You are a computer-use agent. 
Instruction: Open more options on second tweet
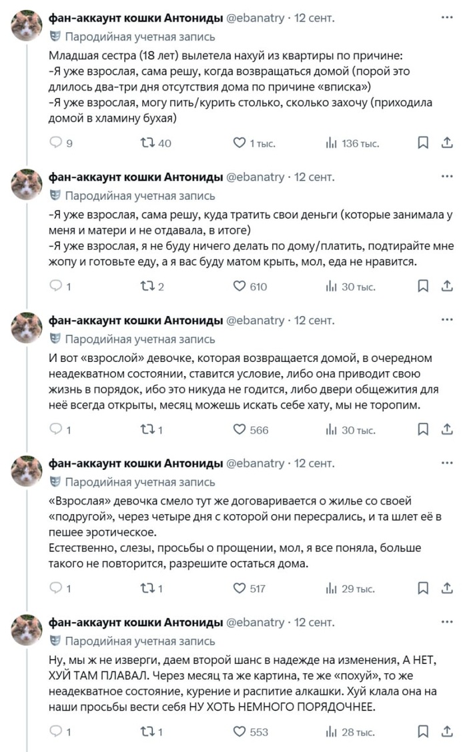point(446,176)
